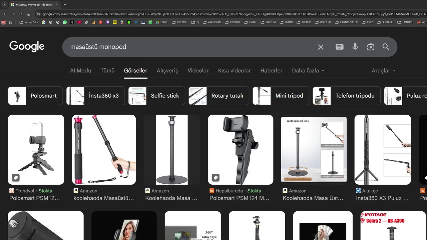Image resolution: width=427 pixels, height=240 pixels.
Task: Filter by the Telefon tripodu chip
Action: pos(347,96)
